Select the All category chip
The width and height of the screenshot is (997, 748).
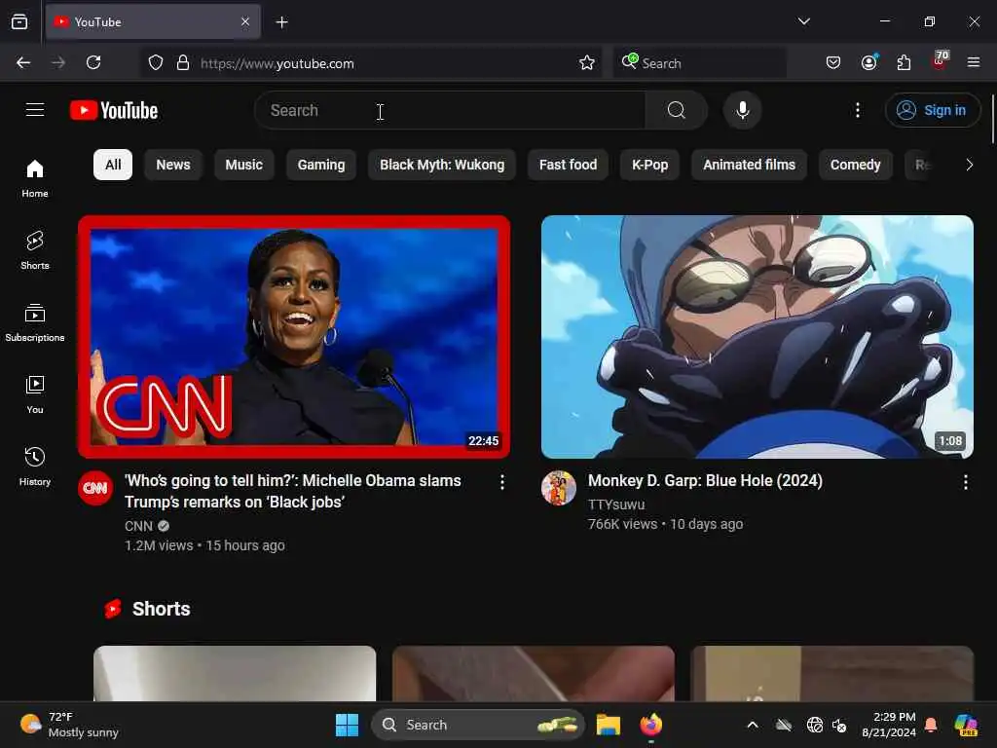click(x=113, y=165)
